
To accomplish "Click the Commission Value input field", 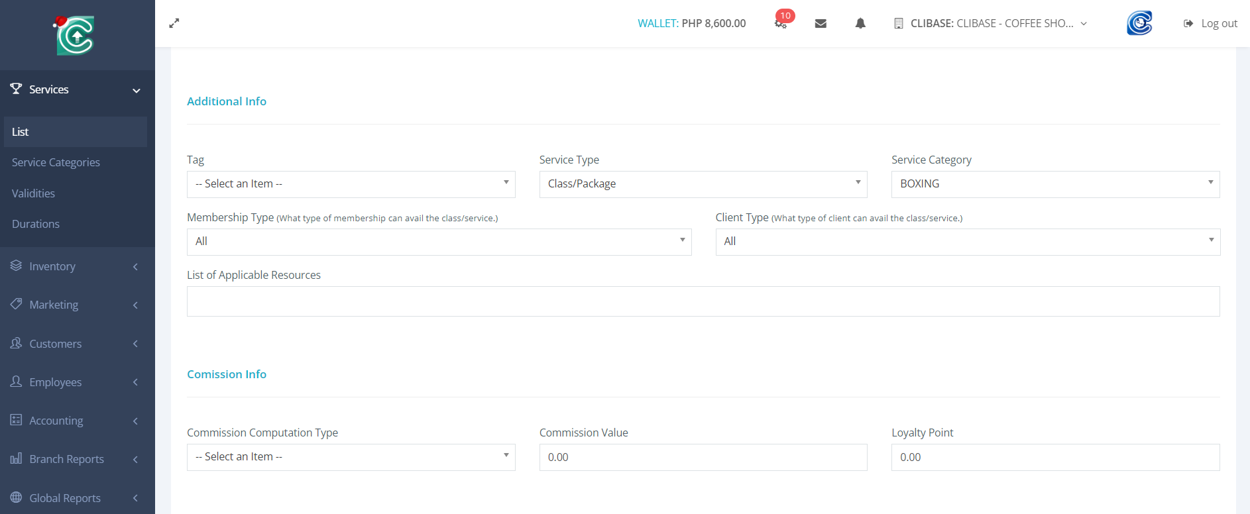I will pos(703,457).
